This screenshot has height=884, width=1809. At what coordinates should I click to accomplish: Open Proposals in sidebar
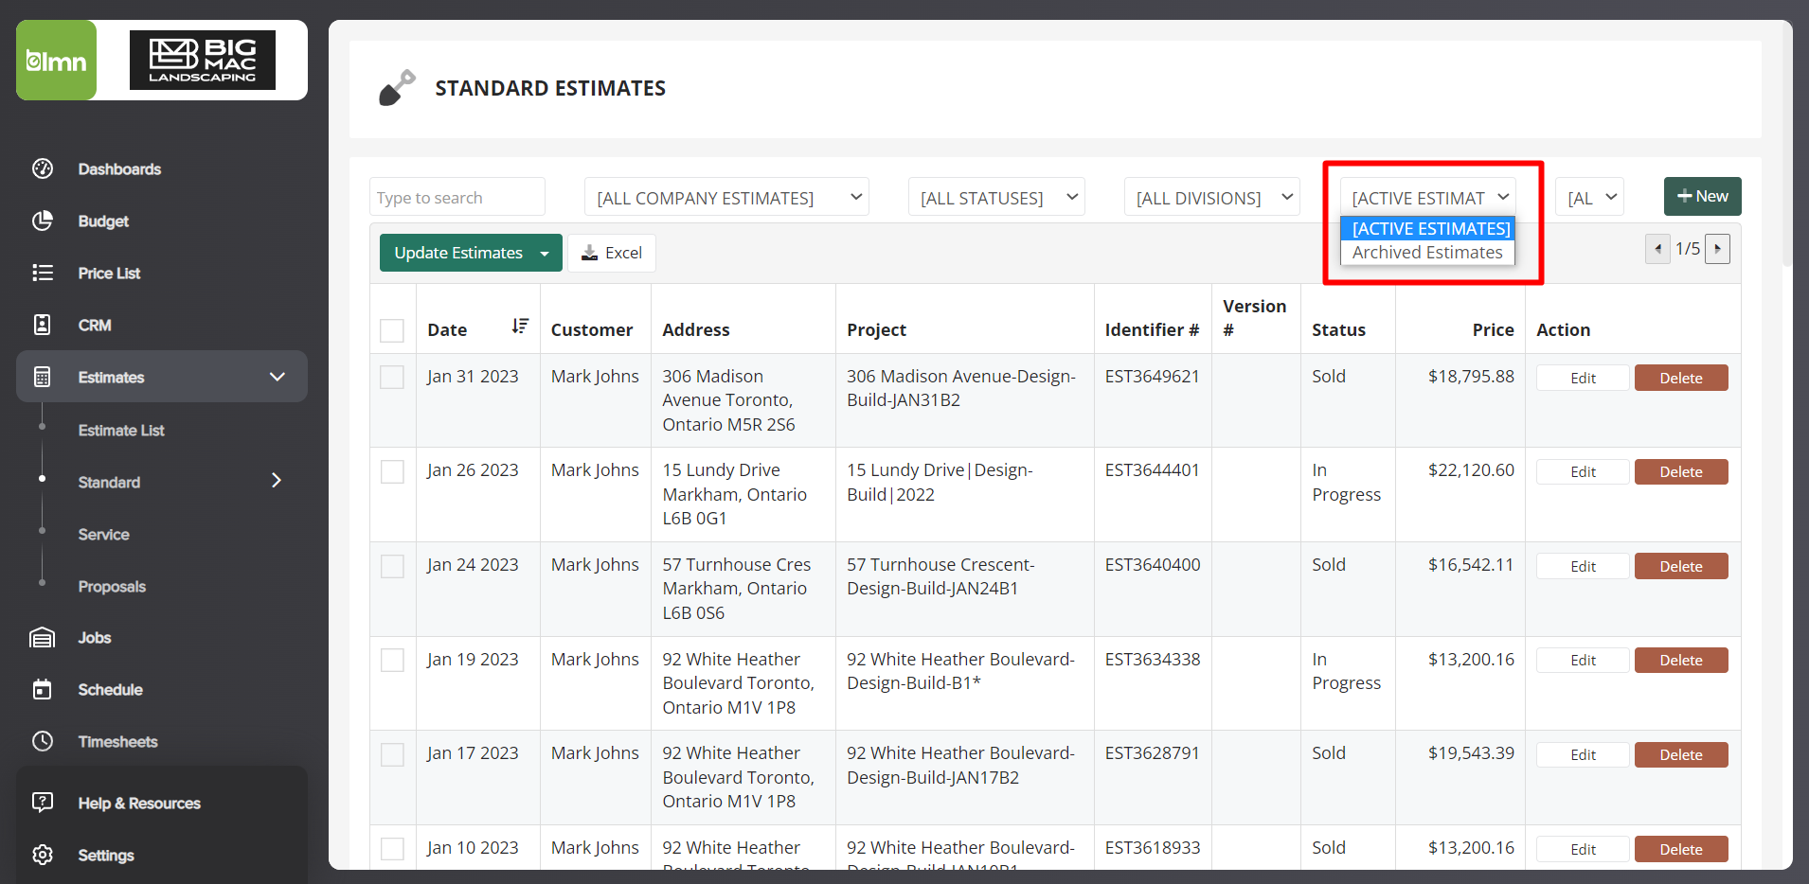[x=112, y=586]
